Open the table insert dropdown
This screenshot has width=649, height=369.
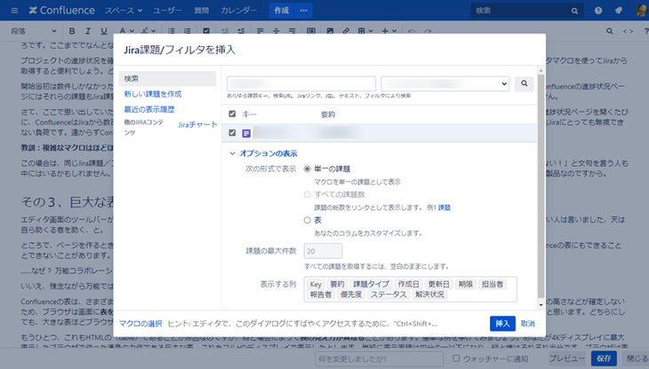pos(365,31)
